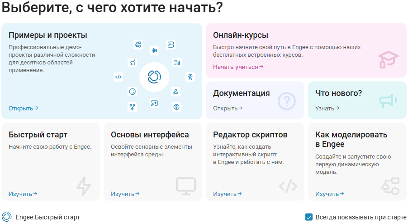
Task: Click the radar sweep icon
Action: pos(176,107)
